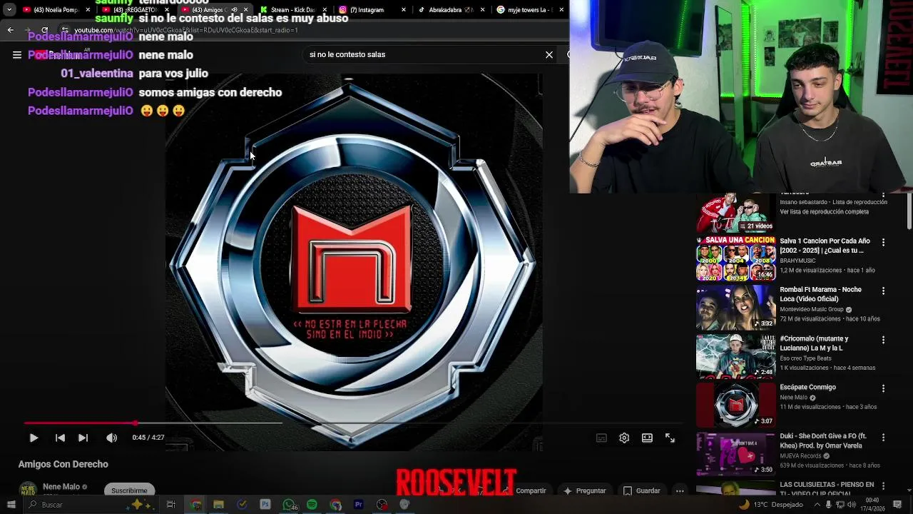Open more actions ellipsis beside Guardar
The image size is (913, 514).
click(x=680, y=490)
